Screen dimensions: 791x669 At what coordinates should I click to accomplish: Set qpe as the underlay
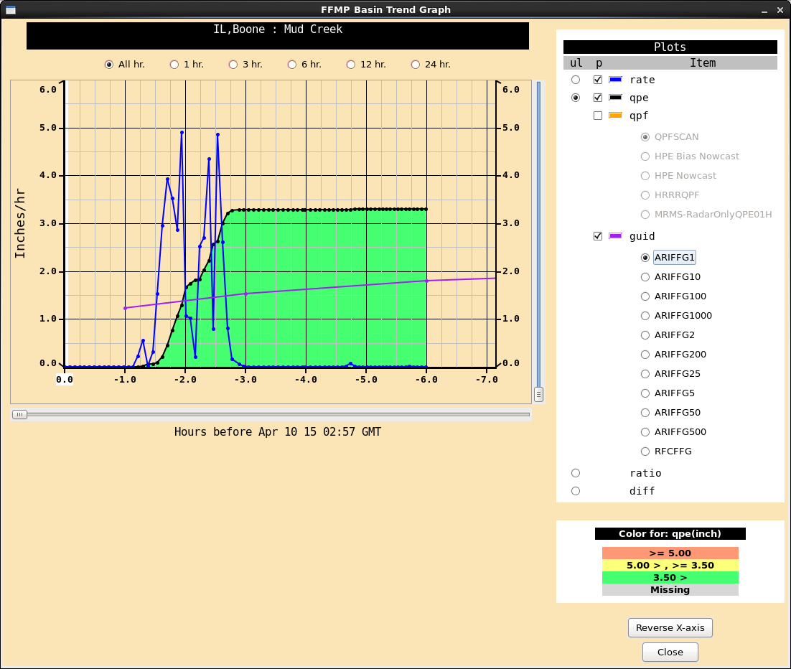pos(576,98)
